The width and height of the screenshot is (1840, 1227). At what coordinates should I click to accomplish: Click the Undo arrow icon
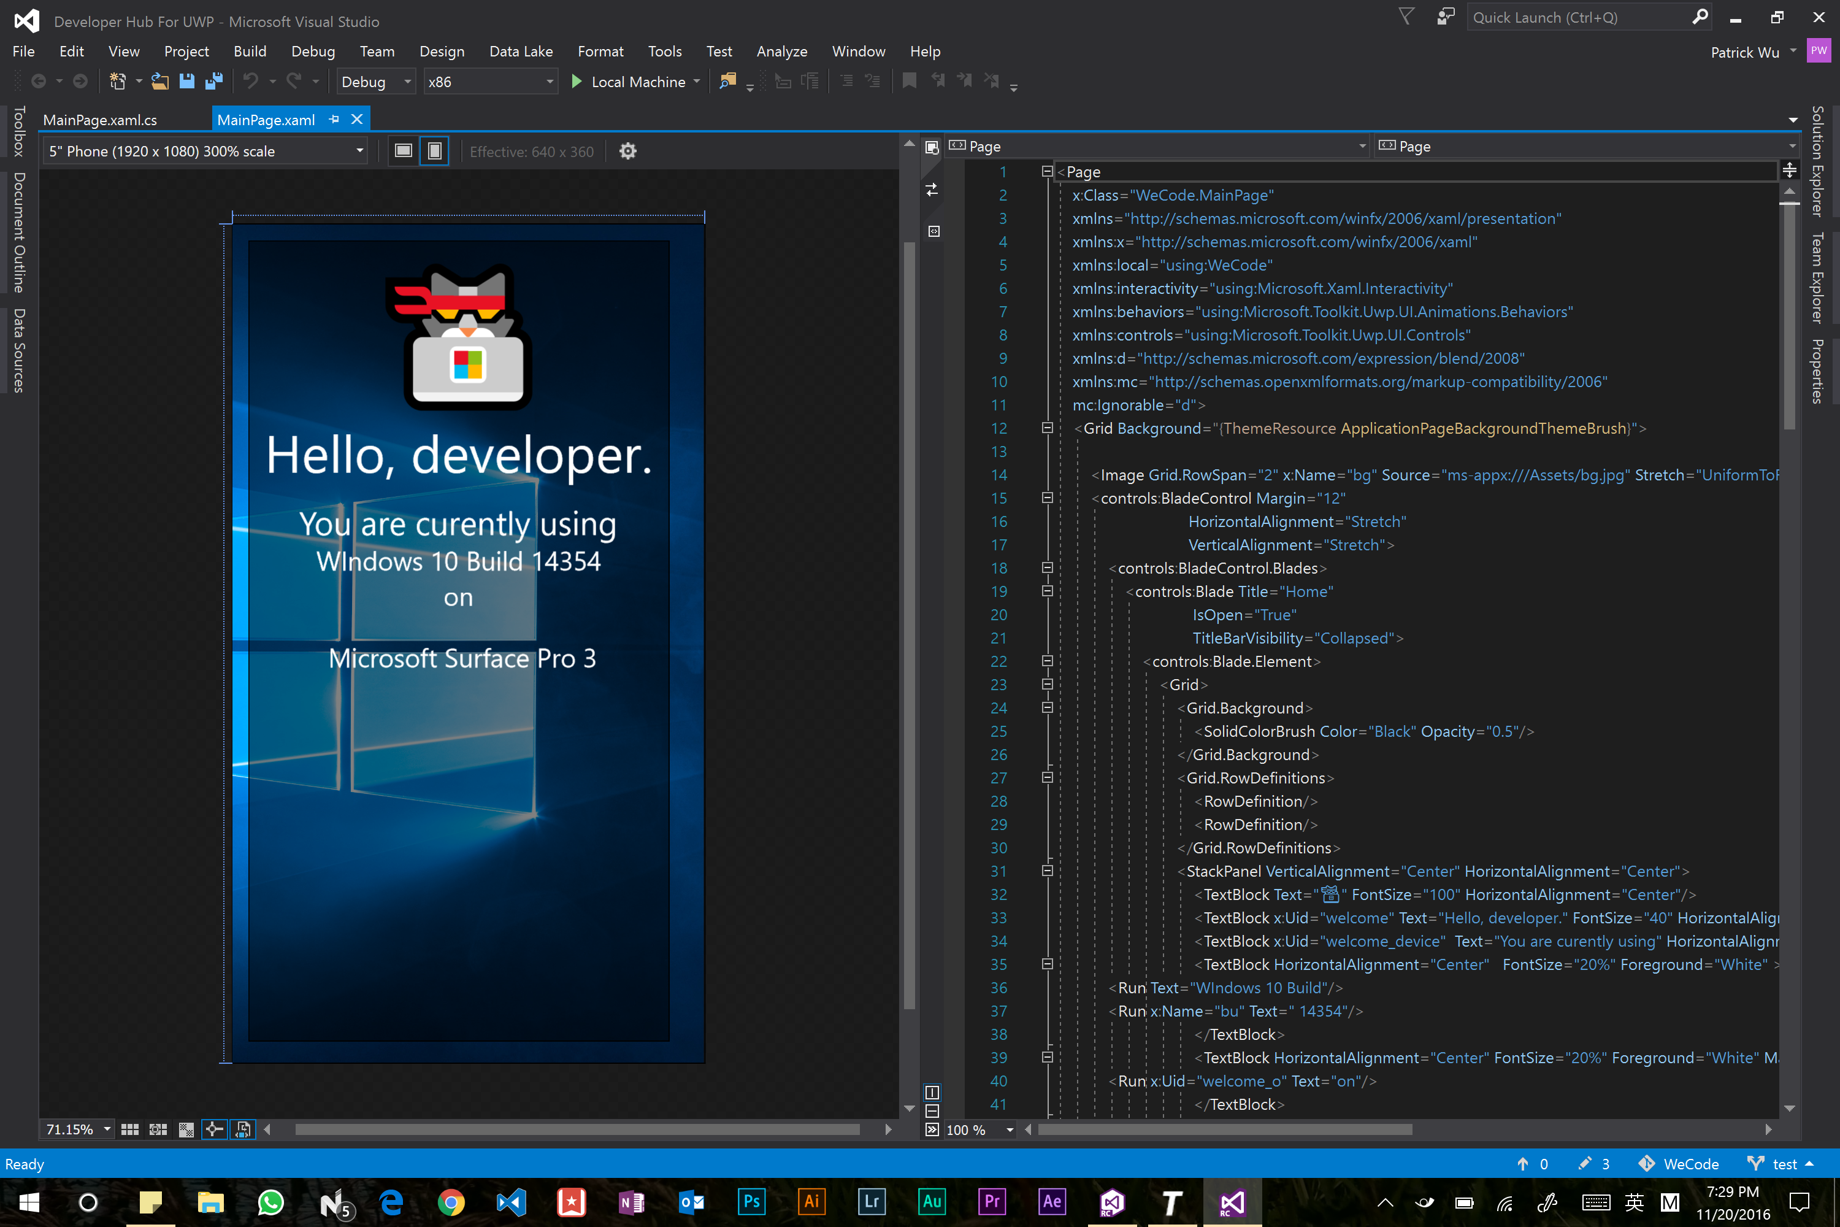tap(250, 82)
